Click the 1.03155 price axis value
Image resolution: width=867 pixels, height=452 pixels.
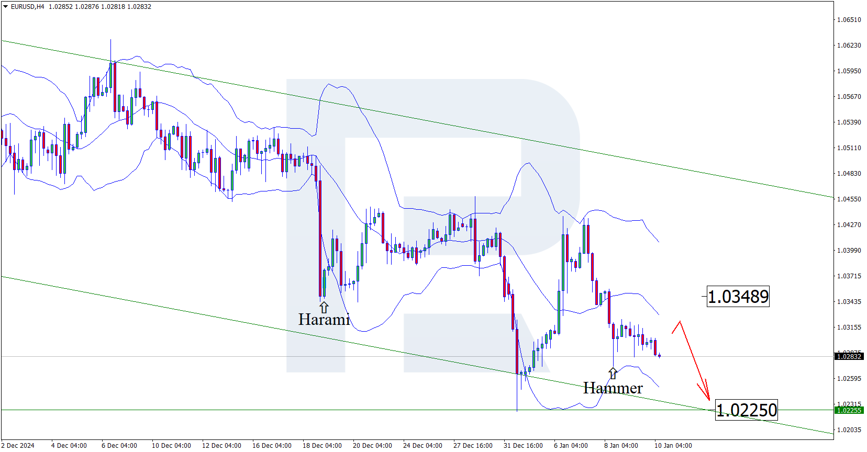coord(849,327)
